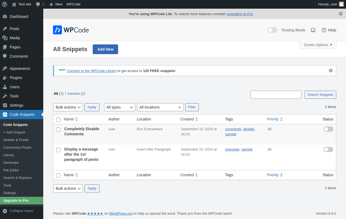Open the Connect to the WPCode Library link
Image resolution: width=346 pixels, height=219 pixels.
(92, 71)
